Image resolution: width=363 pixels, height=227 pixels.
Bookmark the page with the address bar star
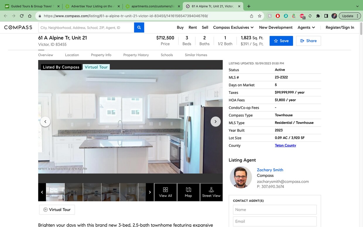260,16
